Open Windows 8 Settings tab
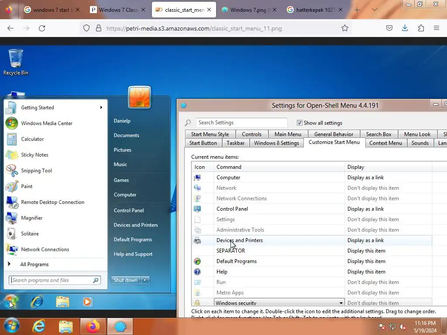This screenshot has height=335, width=447. [x=276, y=143]
